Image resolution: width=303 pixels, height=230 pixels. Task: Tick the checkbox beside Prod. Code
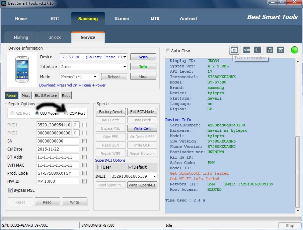point(84,173)
